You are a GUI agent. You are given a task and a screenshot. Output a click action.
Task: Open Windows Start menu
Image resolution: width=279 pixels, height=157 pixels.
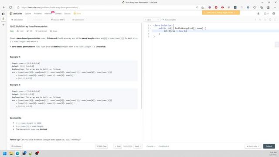[x=5, y=154]
